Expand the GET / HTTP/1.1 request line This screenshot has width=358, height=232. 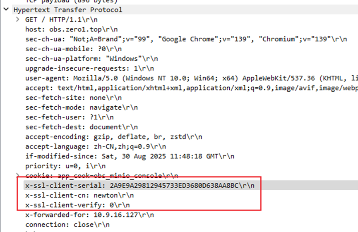point(17,19)
